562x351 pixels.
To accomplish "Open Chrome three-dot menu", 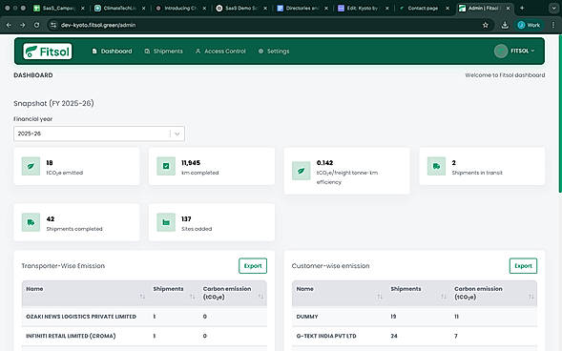I will pyautogui.click(x=553, y=25).
